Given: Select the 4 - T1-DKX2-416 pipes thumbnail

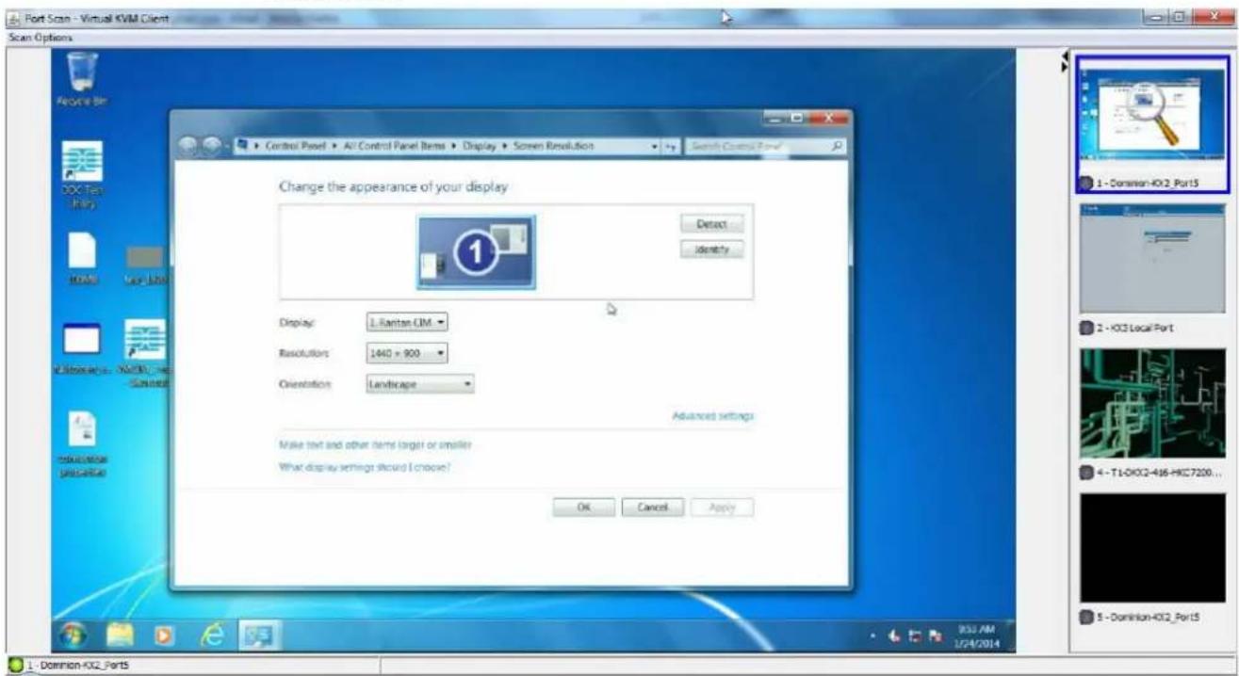Looking at the screenshot, I should coord(1153,403).
